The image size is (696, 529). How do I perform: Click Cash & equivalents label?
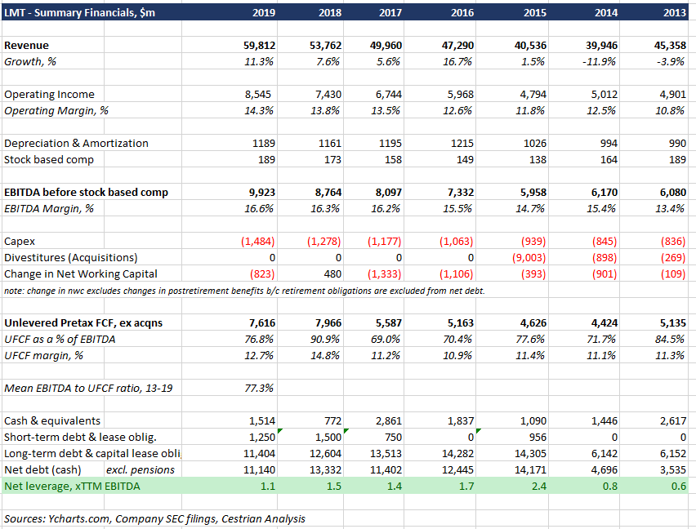(x=52, y=420)
